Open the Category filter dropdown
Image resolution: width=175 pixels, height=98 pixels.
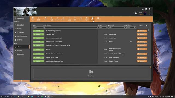coord(117,27)
